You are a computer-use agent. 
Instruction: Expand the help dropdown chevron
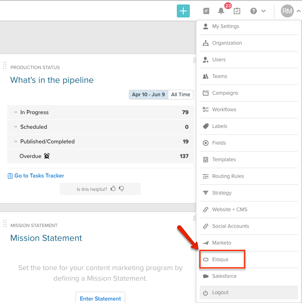coord(263,11)
